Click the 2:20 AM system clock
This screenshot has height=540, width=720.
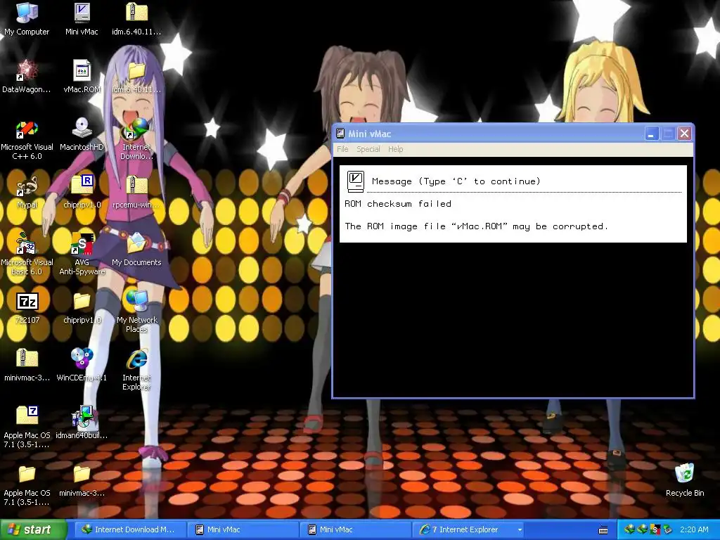click(x=694, y=530)
